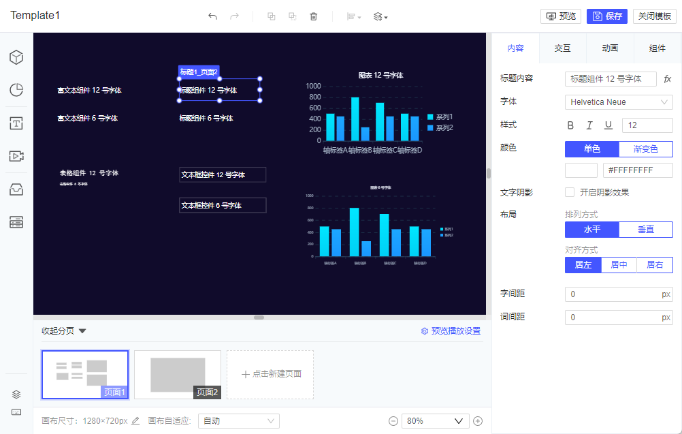Open the text components icon in sidebar
Viewport: 682px width, 434px height.
coord(16,123)
